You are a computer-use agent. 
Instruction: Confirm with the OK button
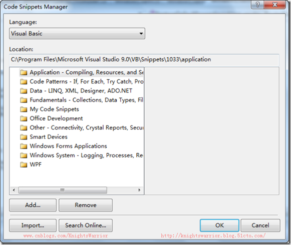pos(219,225)
